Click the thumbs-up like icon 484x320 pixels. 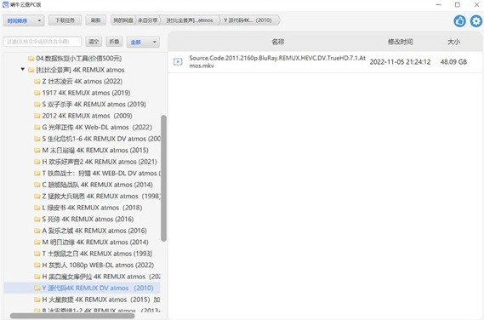[x=459, y=21]
